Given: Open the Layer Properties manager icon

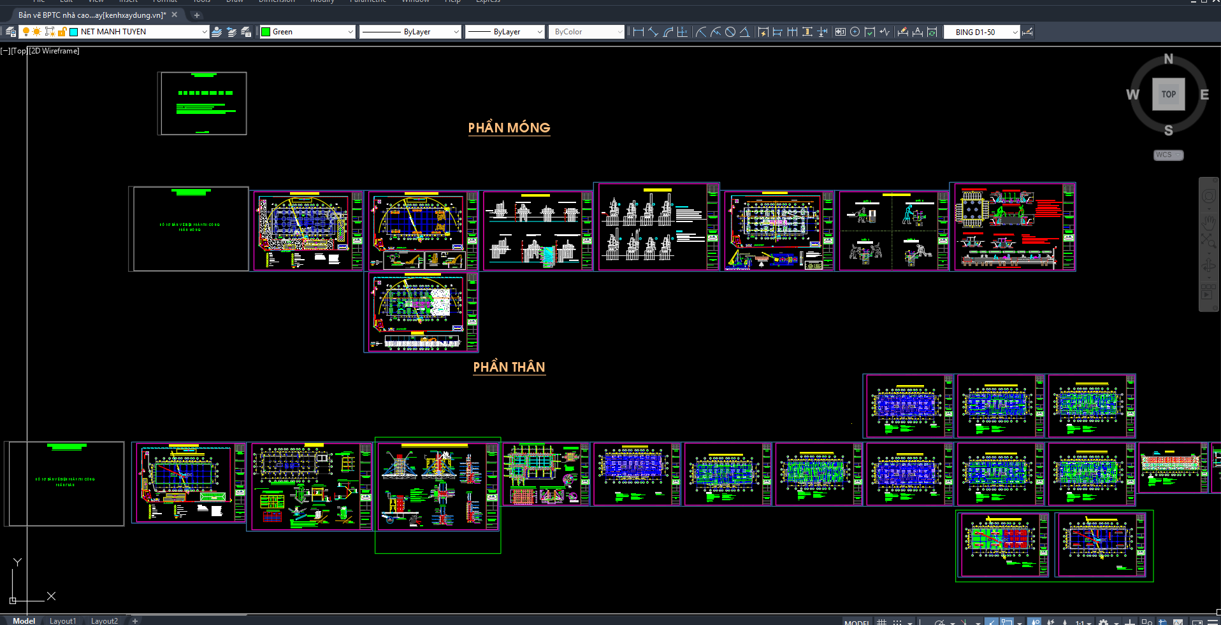Looking at the screenshot, I should point(10,32).
